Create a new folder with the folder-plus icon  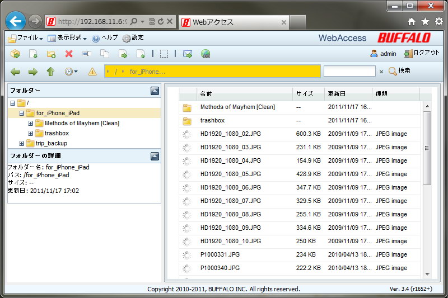(51, 54)
